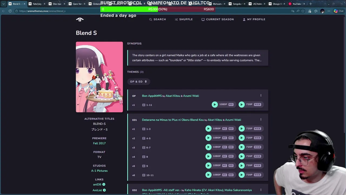Viewport: 346px width, 195px height.
Task: Switch to the Dies Irae tab
Action: (57, 4)
